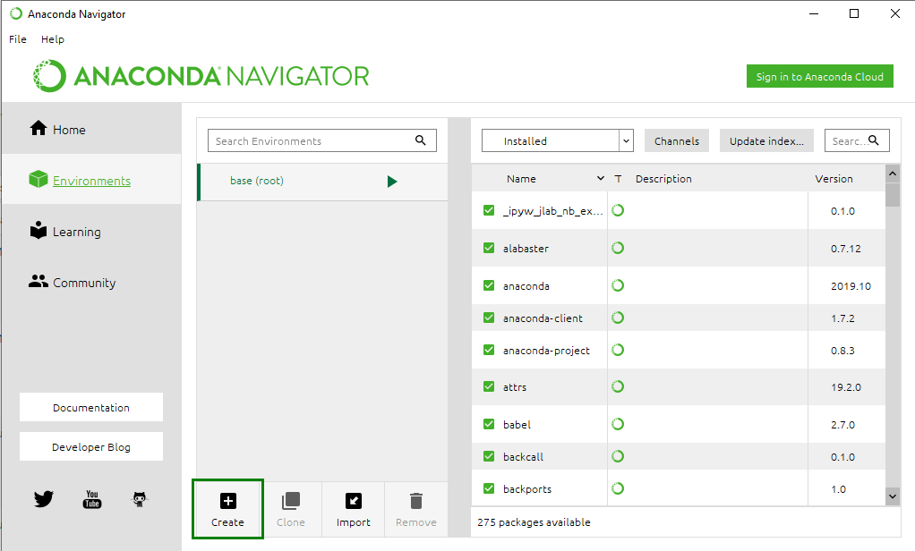Open the Twitter bird icon link

click(x=43, y=499)
